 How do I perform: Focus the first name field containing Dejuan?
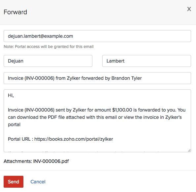pos(48,61)
